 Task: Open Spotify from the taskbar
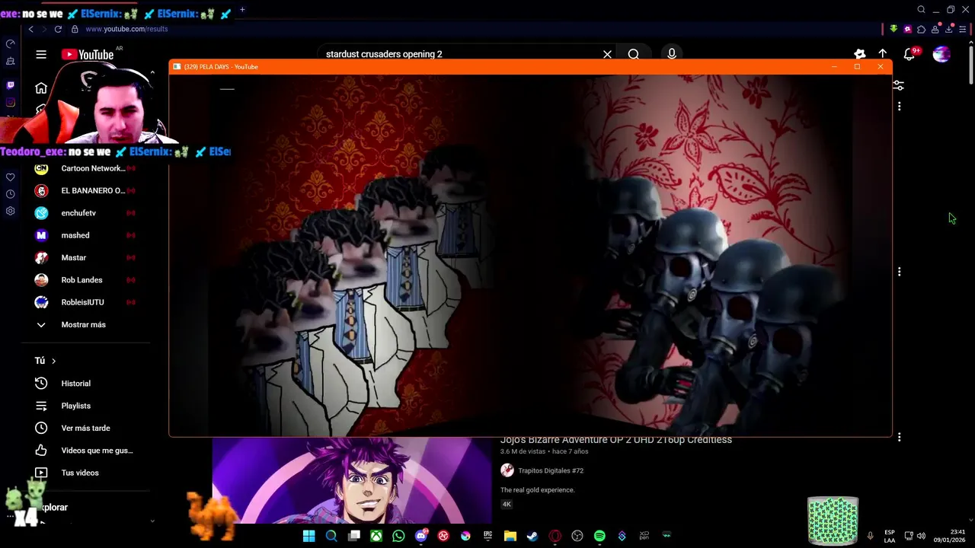tap(599, 536)
